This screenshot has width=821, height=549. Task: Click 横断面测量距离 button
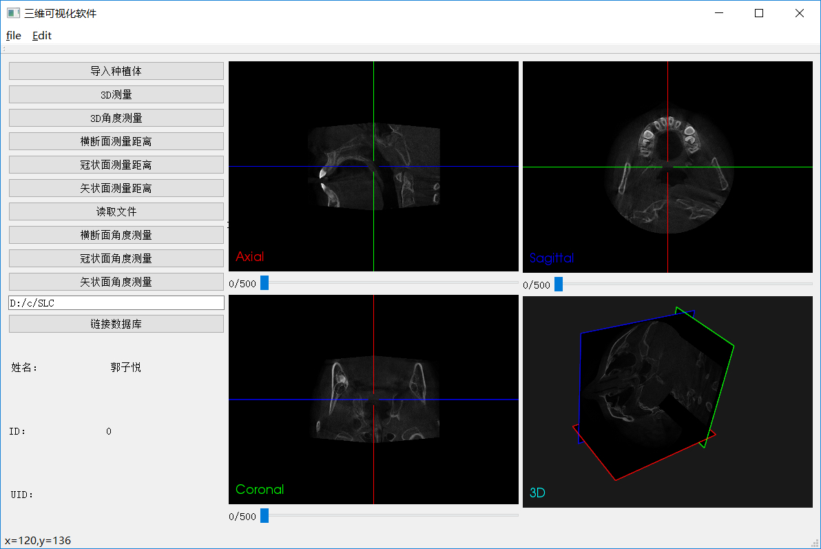point(116,141)
